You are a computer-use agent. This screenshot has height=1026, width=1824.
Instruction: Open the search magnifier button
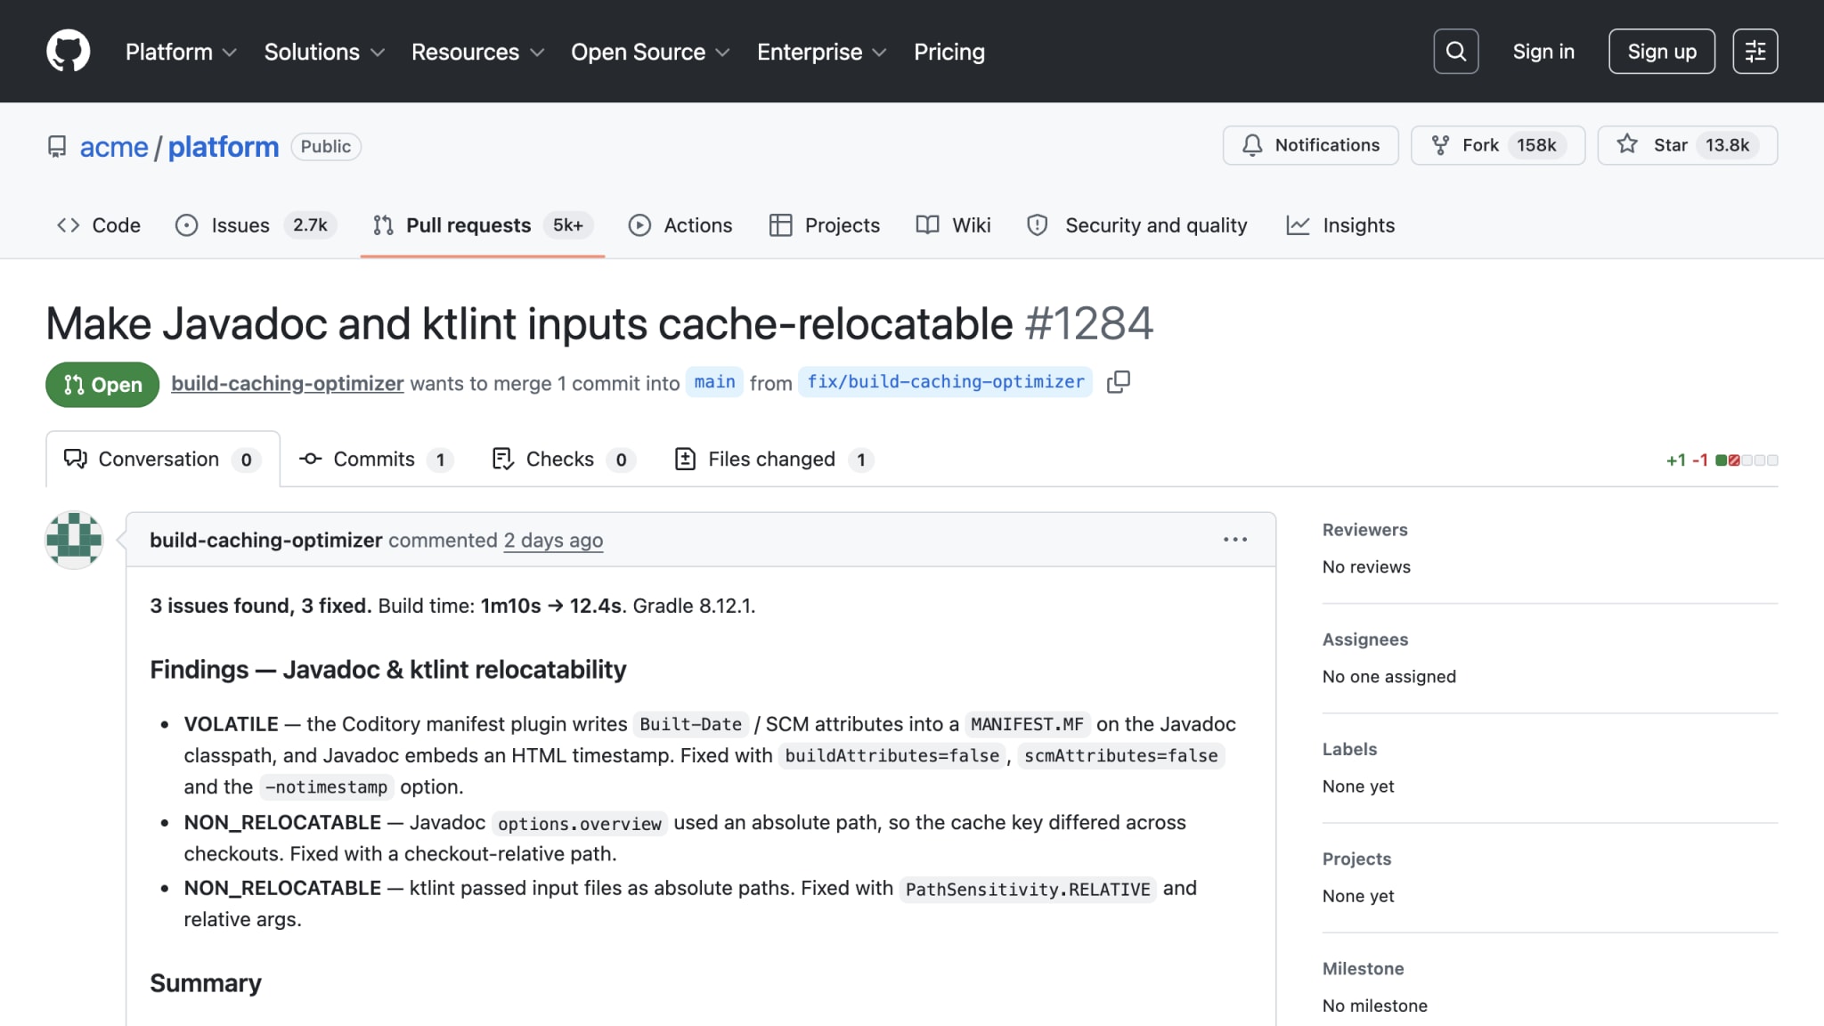pyautogui.click(x=1456, y=52)
